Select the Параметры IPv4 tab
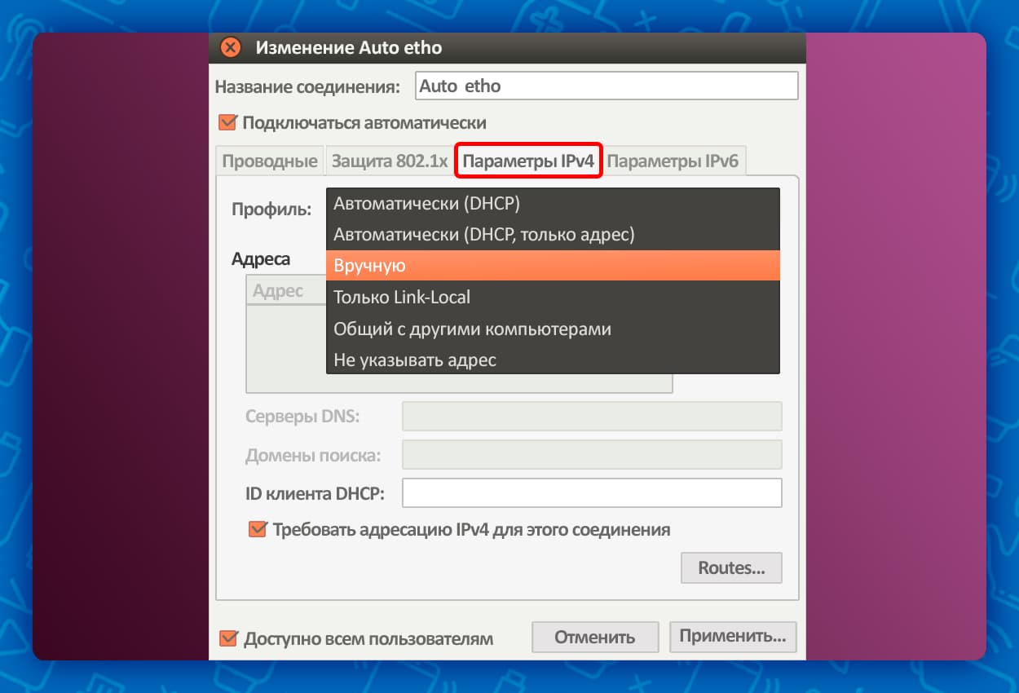 tap(528, 161)
